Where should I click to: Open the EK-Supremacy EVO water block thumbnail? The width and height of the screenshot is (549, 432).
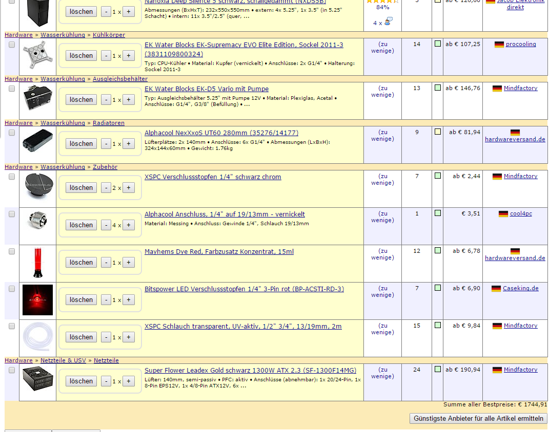[37, 55]
